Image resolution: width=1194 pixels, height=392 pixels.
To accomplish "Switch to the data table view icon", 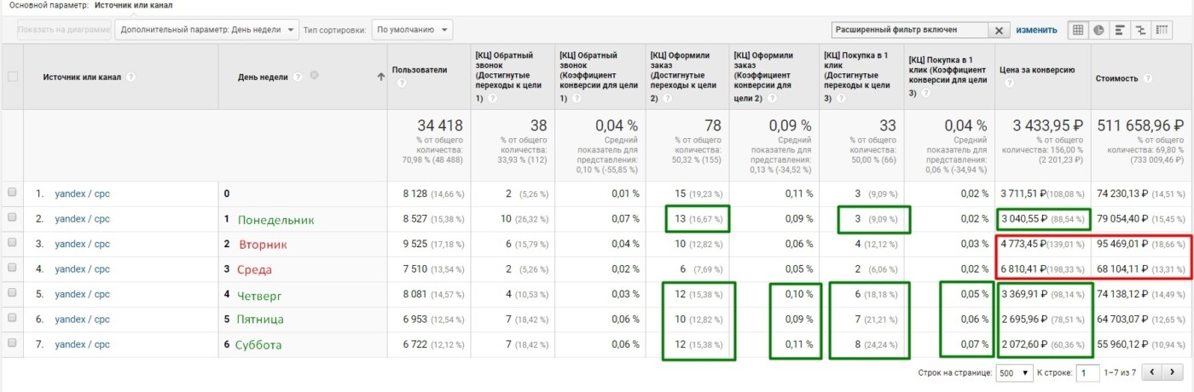I will pos(1078,30).
